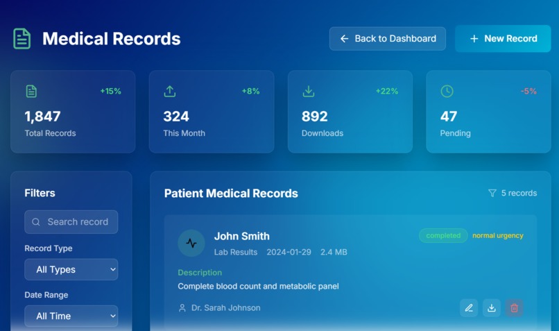Click the Complete blood count description text

pos(258,287)
